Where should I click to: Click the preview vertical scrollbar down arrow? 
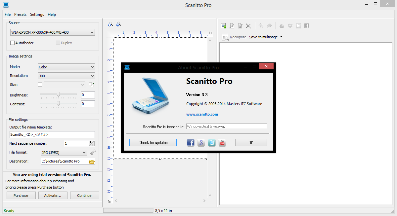pyautogui.click(x=210, y=195)
